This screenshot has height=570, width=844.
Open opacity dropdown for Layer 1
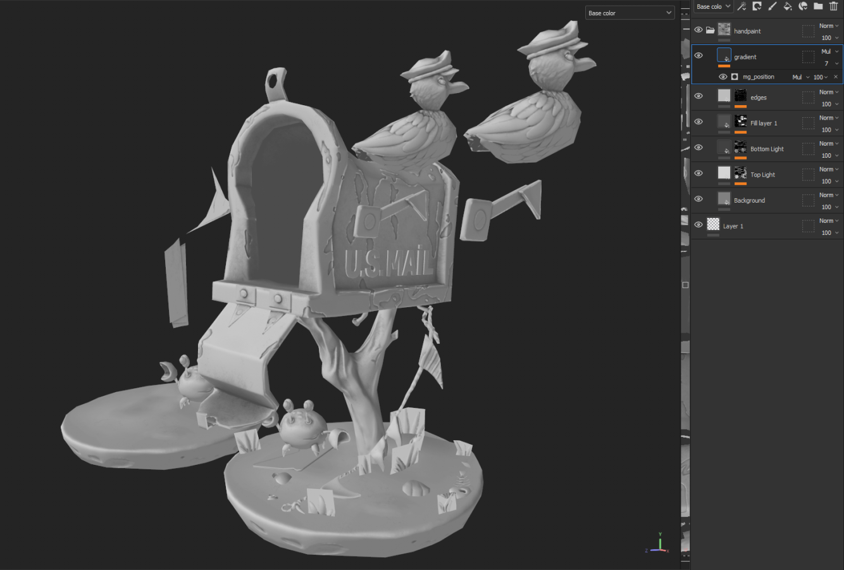click(830, 232)
